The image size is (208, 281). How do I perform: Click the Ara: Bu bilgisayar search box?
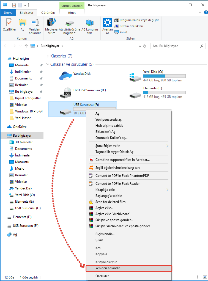click(x=176, y=46)
